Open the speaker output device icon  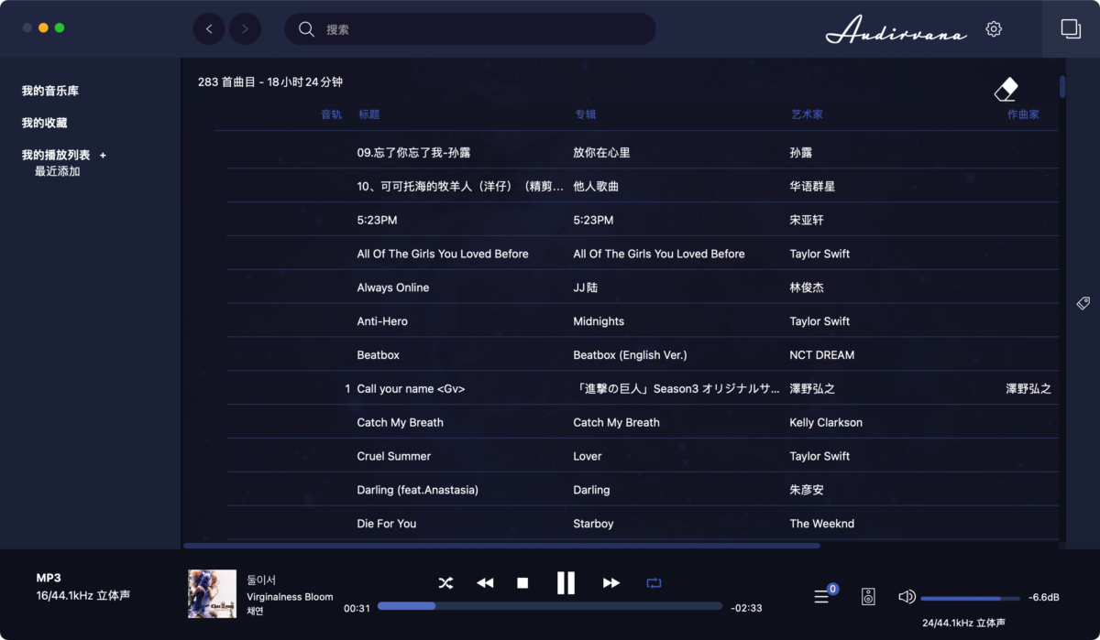(x=869, y=597)
